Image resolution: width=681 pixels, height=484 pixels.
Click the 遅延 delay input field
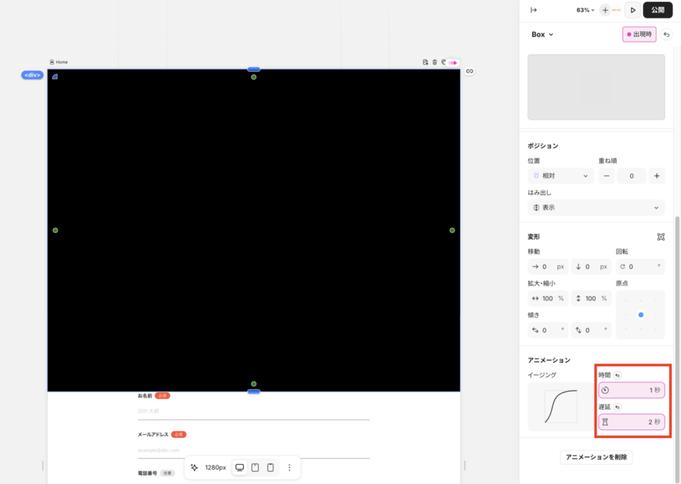[x=631, y=422]
